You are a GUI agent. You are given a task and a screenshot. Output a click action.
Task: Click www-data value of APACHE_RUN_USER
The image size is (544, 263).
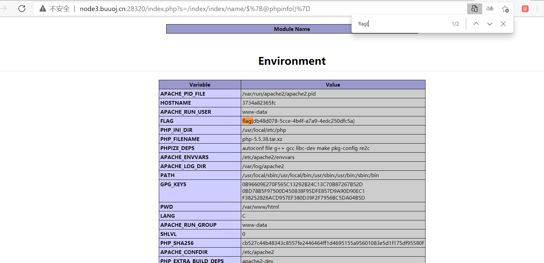(255, 112)
